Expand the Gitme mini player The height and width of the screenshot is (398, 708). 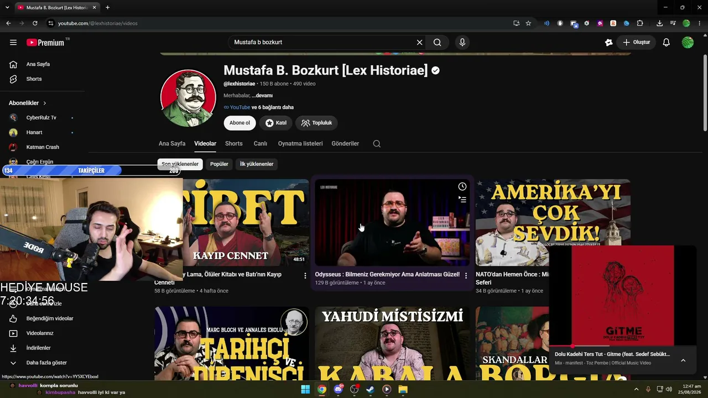[x=683, y=360]
